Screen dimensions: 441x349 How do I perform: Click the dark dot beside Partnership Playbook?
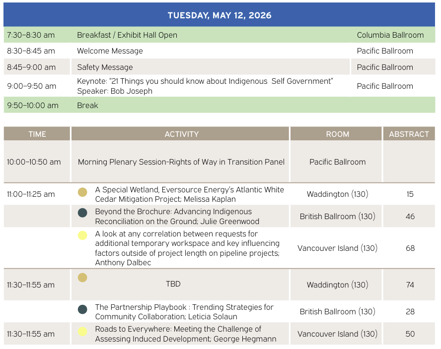click(x=82, y=309)
